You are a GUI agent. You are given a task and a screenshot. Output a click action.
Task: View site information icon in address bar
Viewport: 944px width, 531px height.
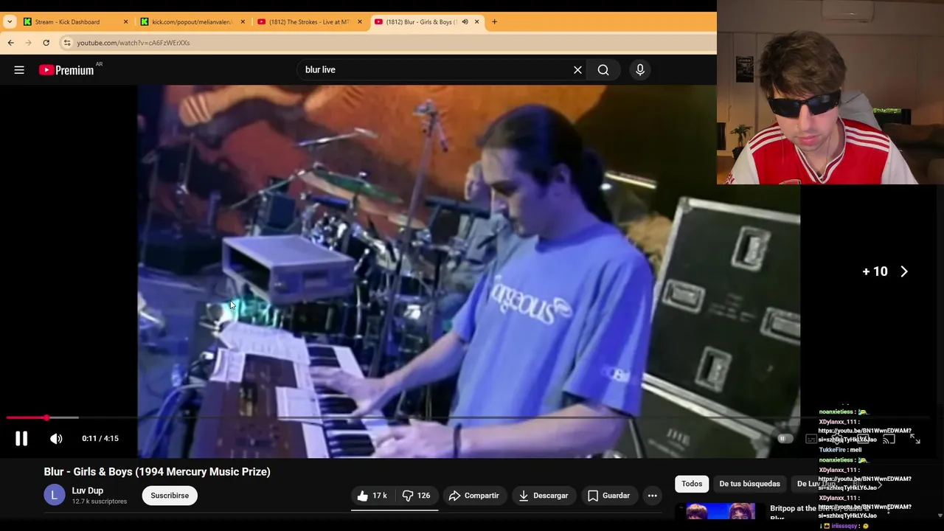pos(67,43)
